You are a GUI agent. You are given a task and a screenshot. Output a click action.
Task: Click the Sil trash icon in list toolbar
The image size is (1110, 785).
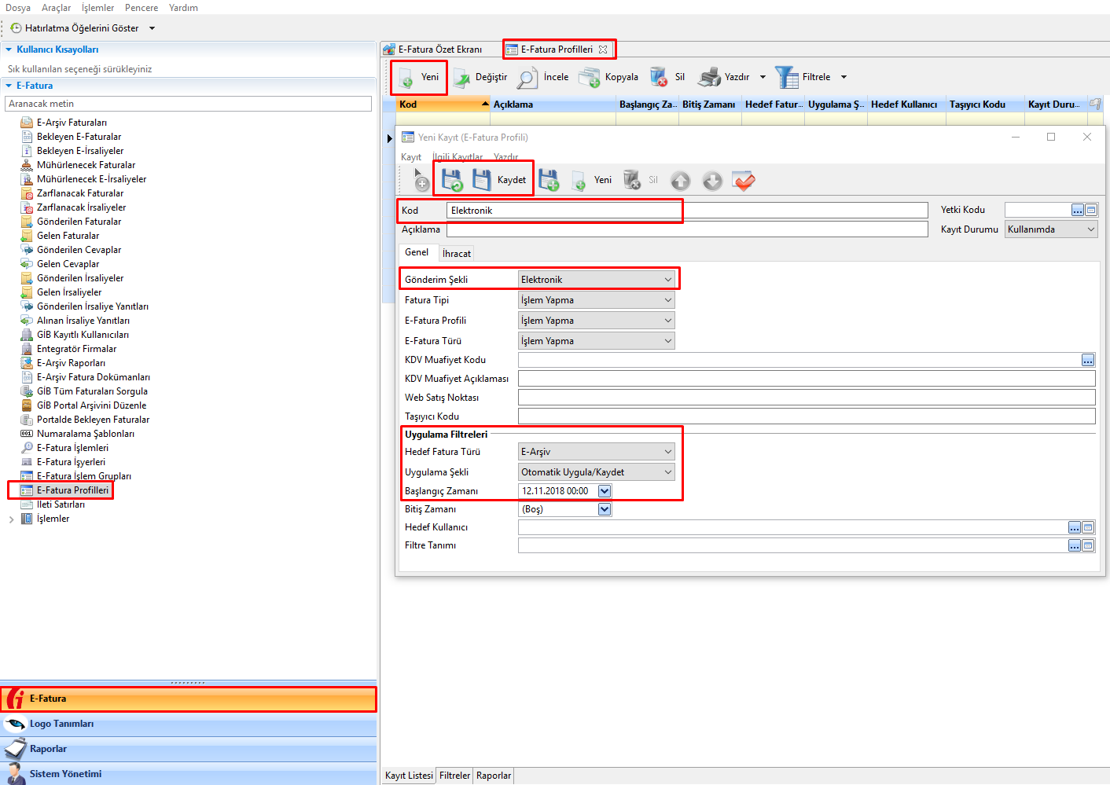click(x=659, y=77)
